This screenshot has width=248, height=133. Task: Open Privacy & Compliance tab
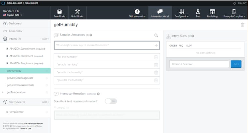point(234,13)
